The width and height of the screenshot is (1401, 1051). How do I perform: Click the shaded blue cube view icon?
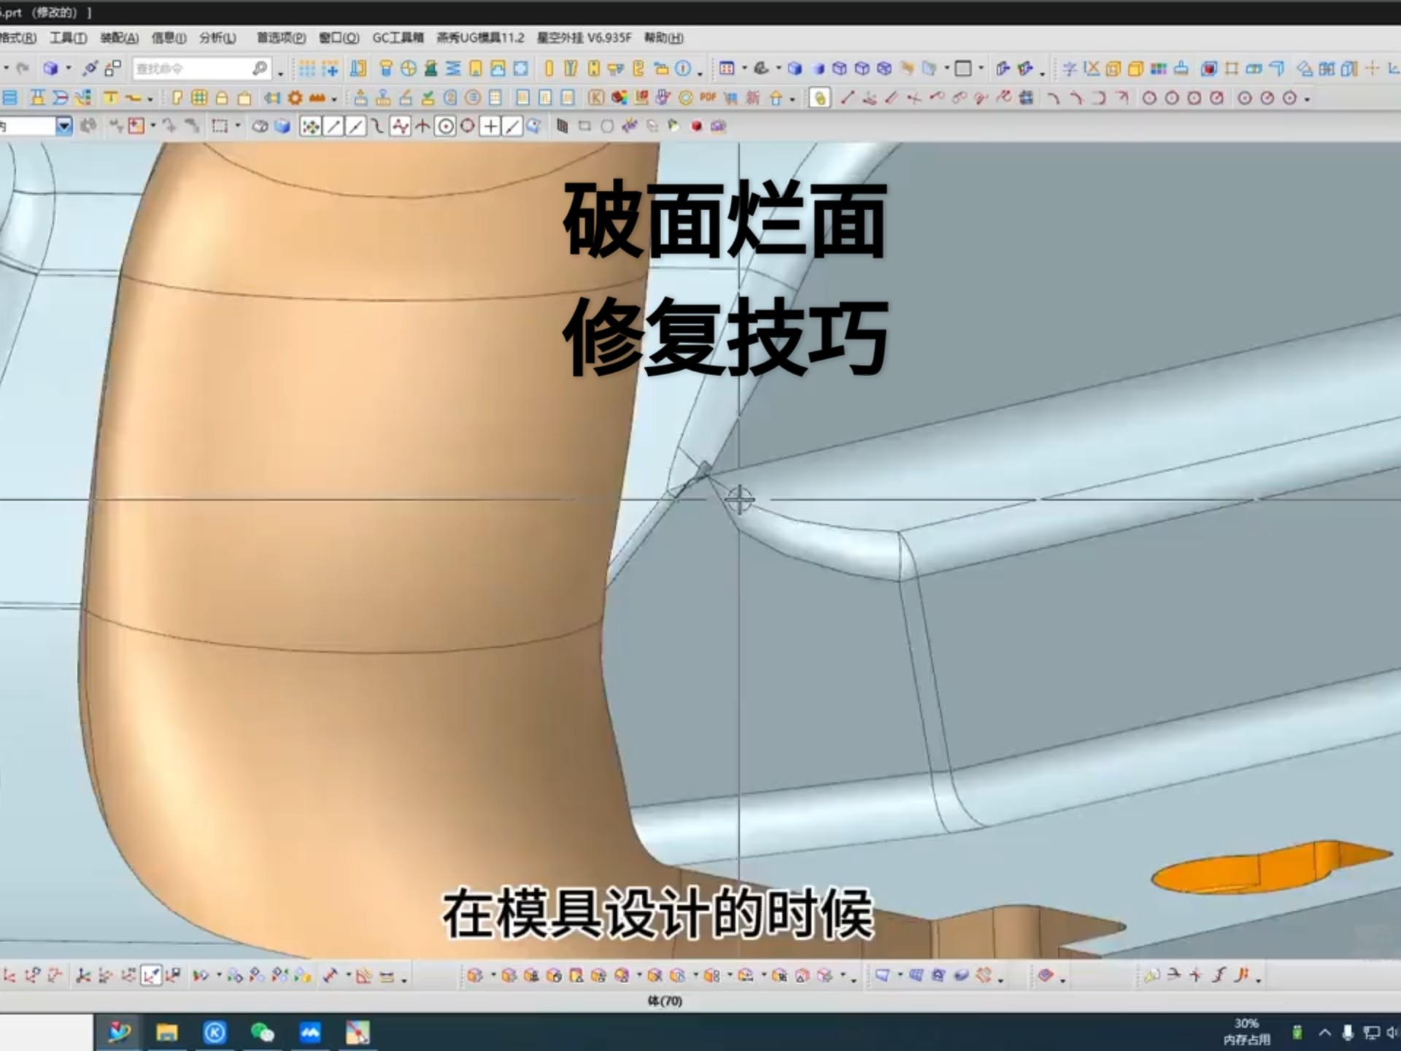coord(795,69)
